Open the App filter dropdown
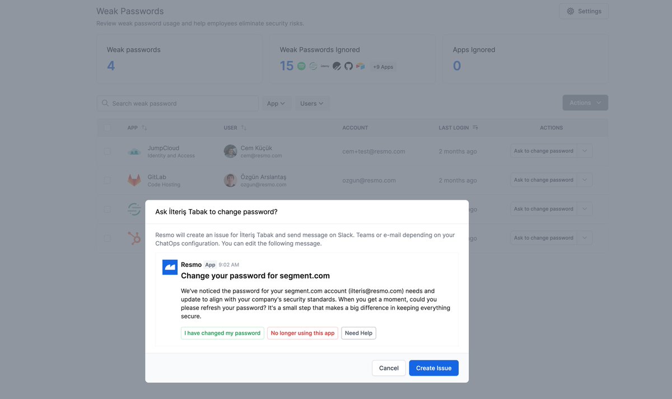 coord(276,104)
